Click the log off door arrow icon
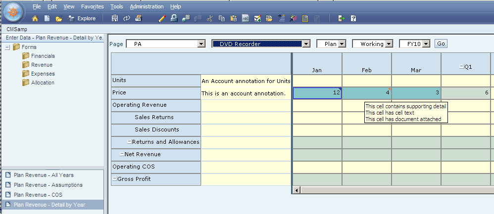This screenshot has height=214, width=494. 341,19
